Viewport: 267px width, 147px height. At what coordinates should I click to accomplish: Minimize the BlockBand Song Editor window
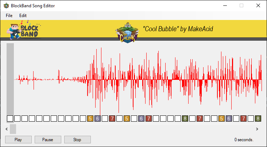click(x=225, y=5)
